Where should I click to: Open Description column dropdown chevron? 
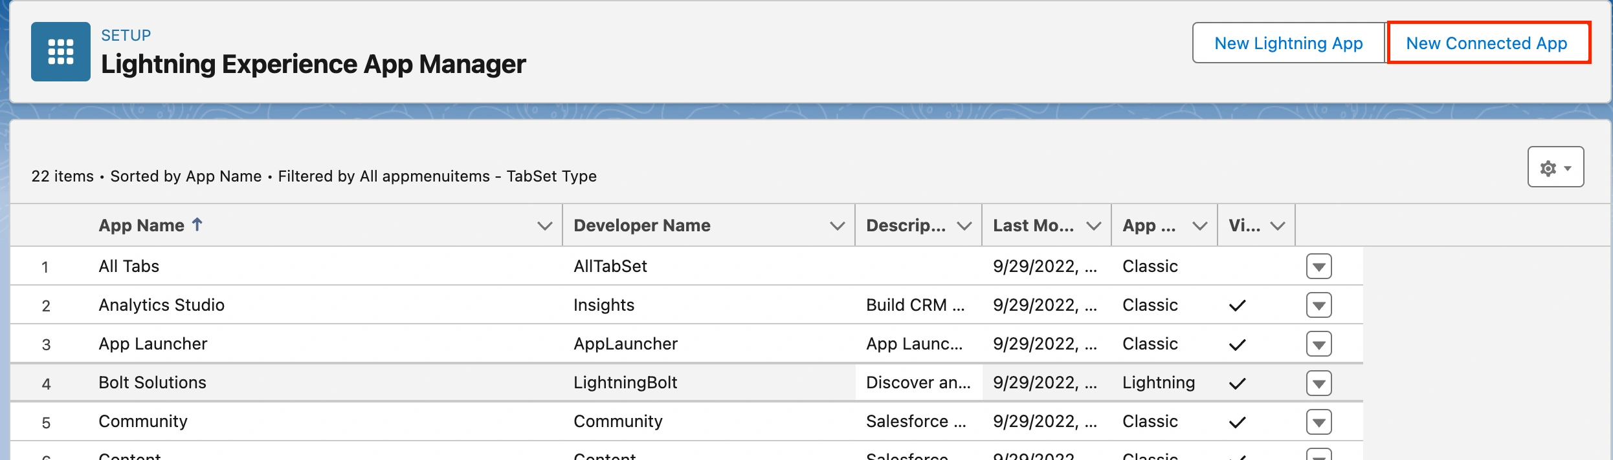click(964, 225)
